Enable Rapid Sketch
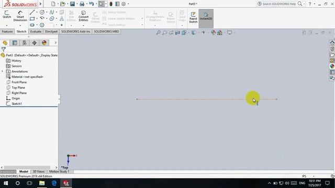 coord(193,17)
